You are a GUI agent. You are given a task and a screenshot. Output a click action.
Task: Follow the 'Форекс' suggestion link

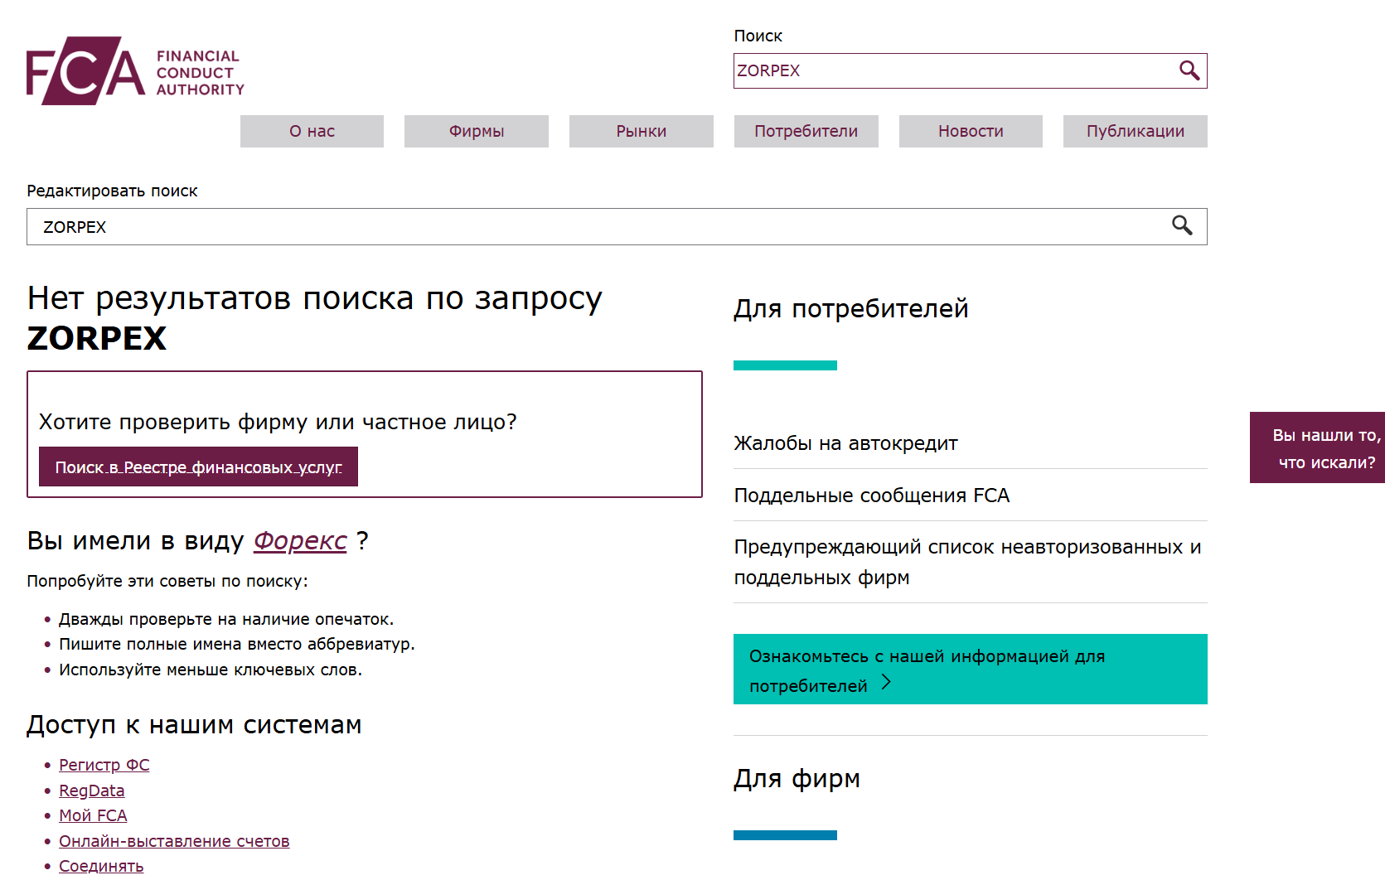[300, 541]
